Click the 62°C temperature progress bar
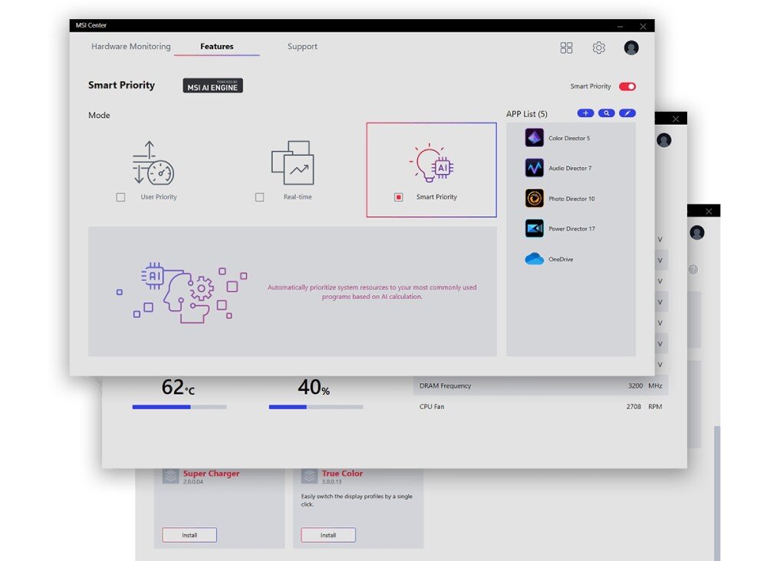 (x=179, y=407)
